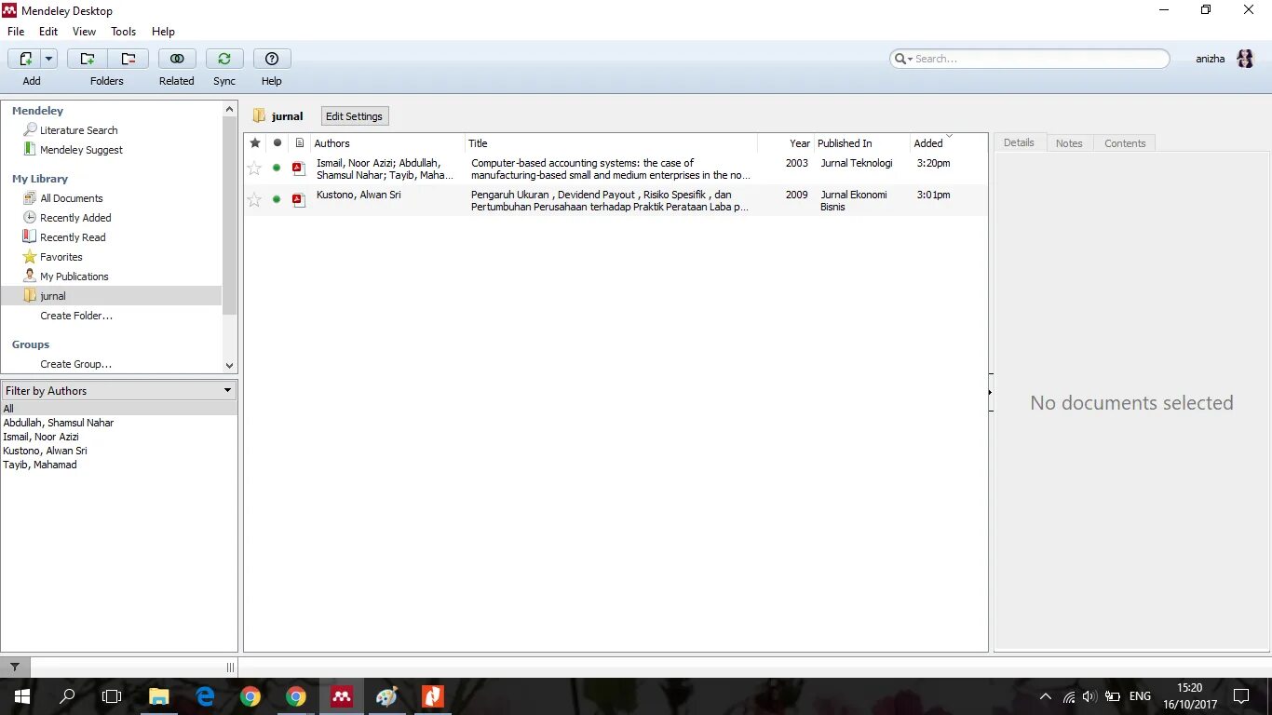Click the Remove folder toolbar icon

pos(129,59)
